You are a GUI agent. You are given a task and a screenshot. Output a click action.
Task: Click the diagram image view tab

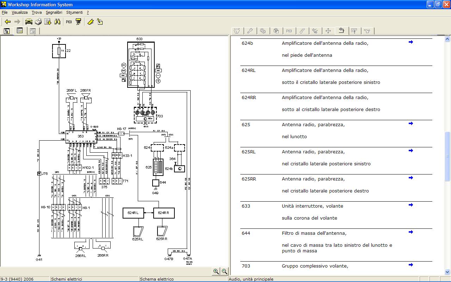click(x=32, y=31)
